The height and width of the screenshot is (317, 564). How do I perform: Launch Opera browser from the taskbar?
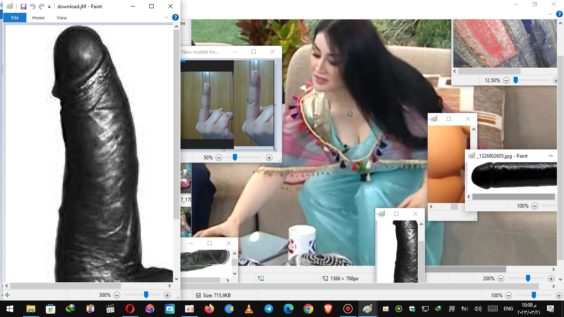(x=130, y=309)
